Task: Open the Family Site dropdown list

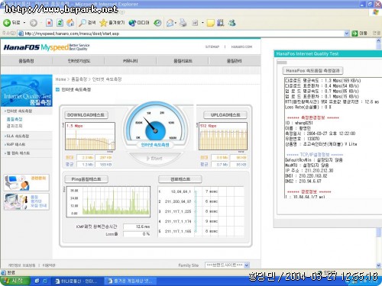Action: point(227,265)
